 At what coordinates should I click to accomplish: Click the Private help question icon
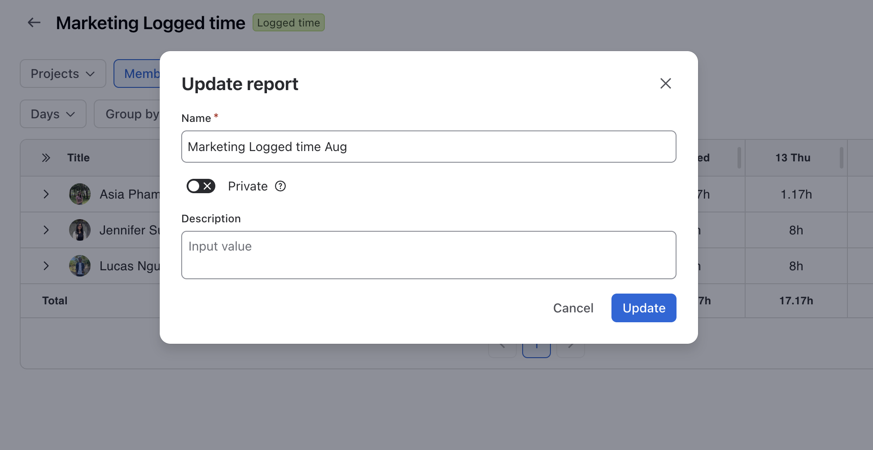tap(280, 186)
